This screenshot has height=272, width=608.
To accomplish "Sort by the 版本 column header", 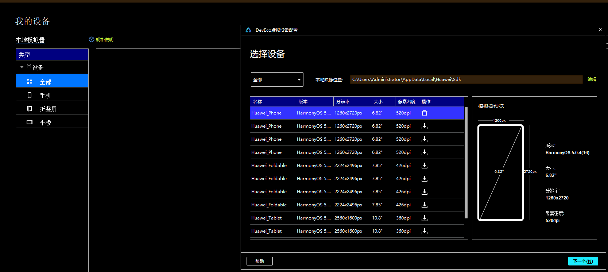I will tap(315, 101).
